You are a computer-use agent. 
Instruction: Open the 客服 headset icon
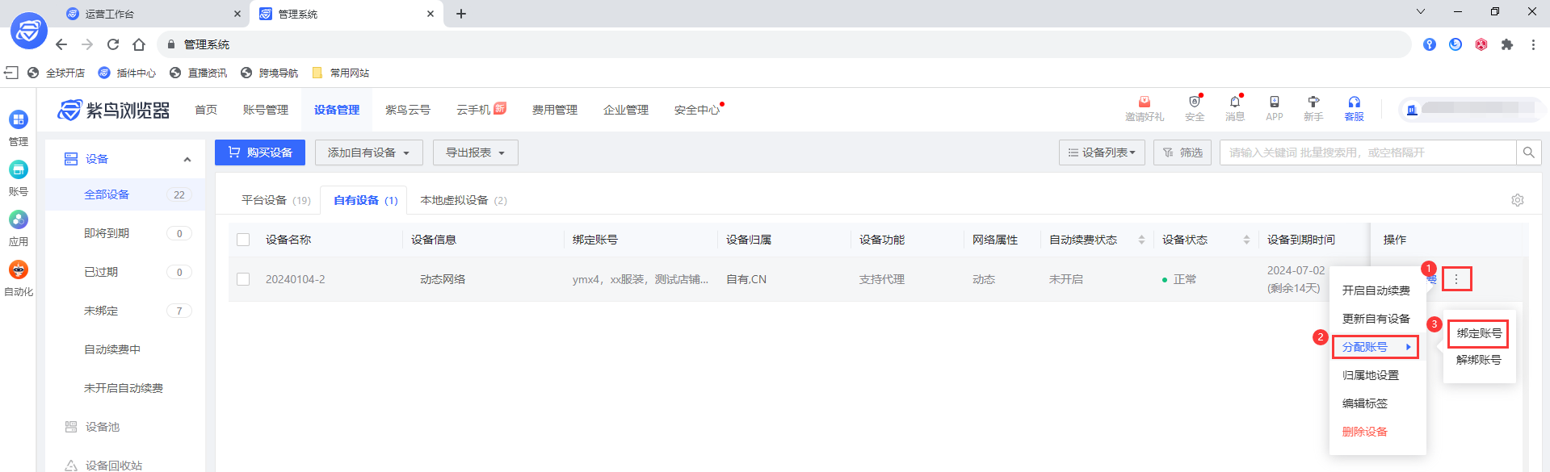coord(1354,102)
